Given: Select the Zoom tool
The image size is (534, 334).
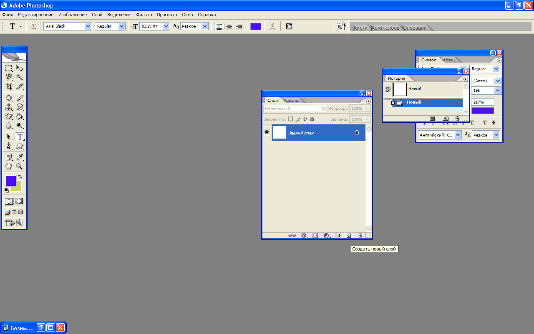Looking at the screenshot, I should point(20,166).
